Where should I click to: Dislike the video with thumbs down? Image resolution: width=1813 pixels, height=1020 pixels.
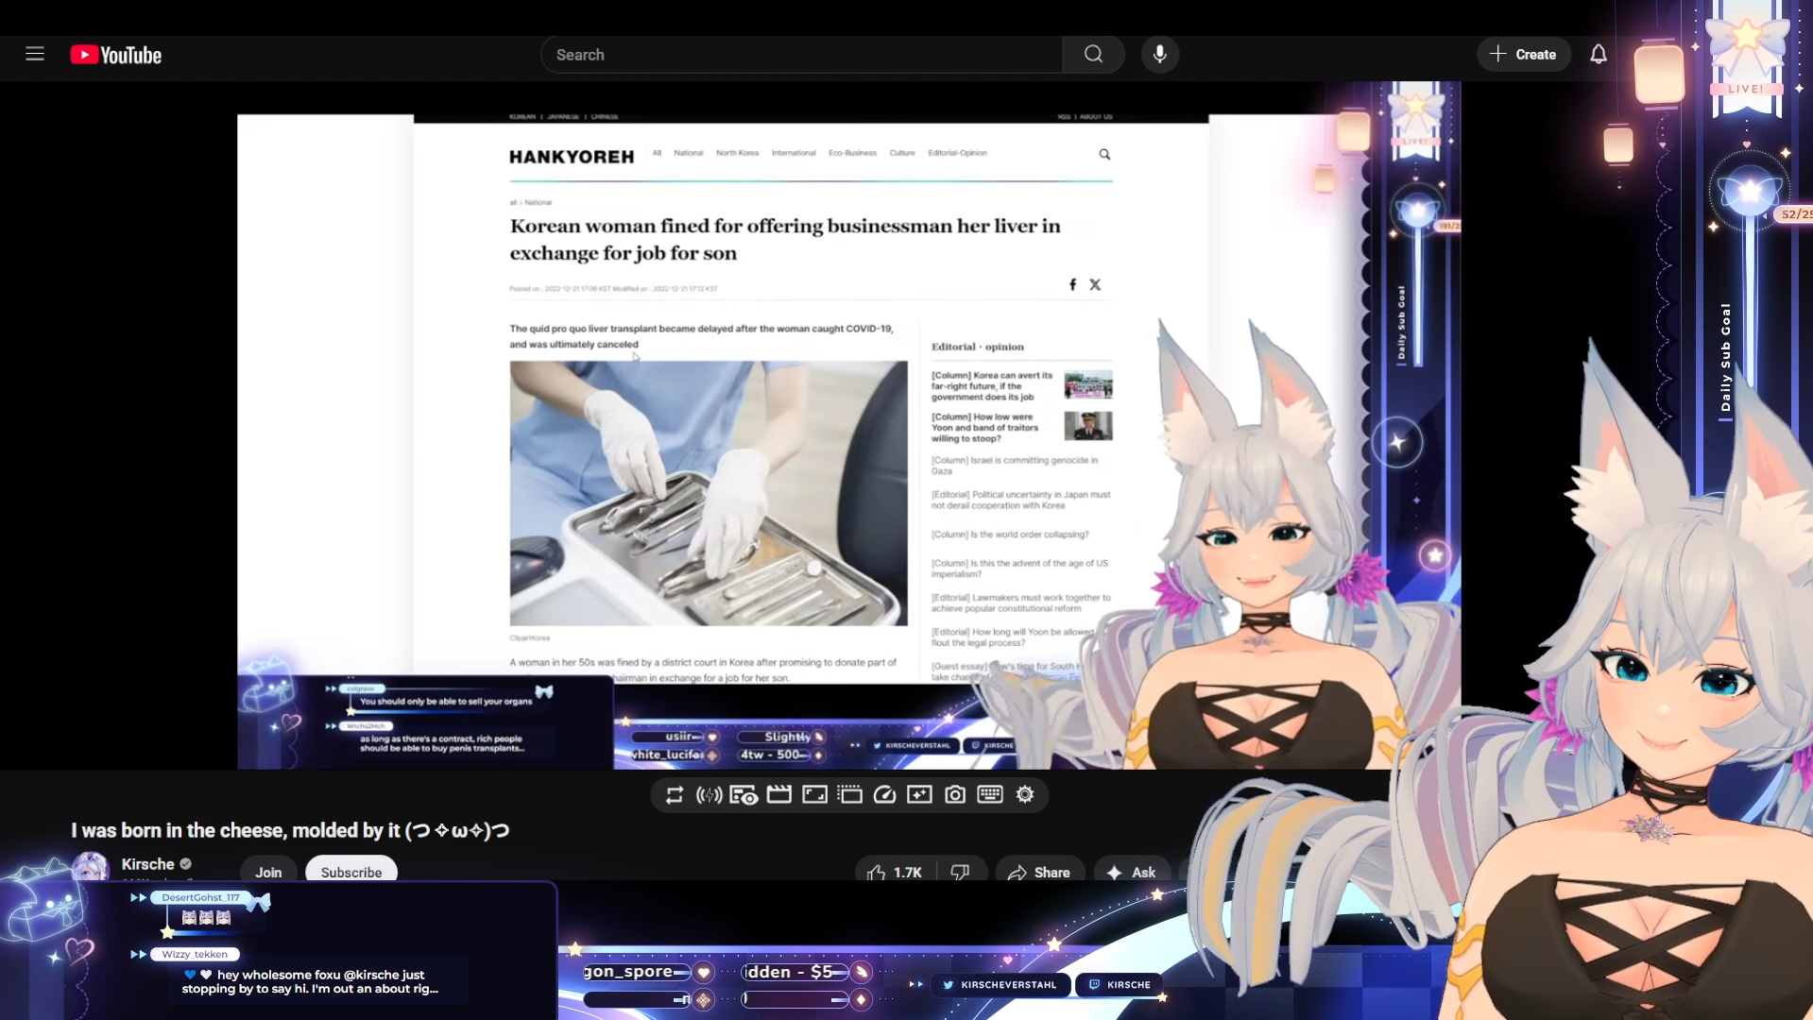point(960,872)
